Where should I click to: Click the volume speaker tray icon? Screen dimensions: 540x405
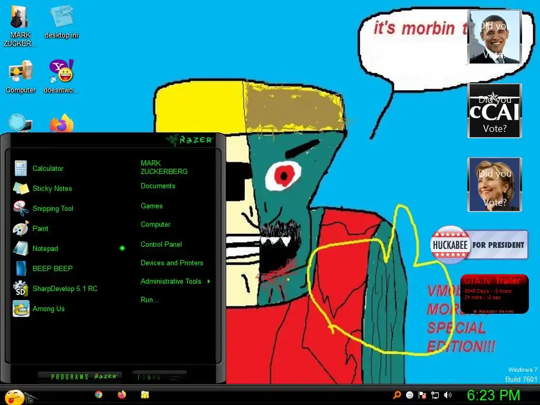pos(448,394)
